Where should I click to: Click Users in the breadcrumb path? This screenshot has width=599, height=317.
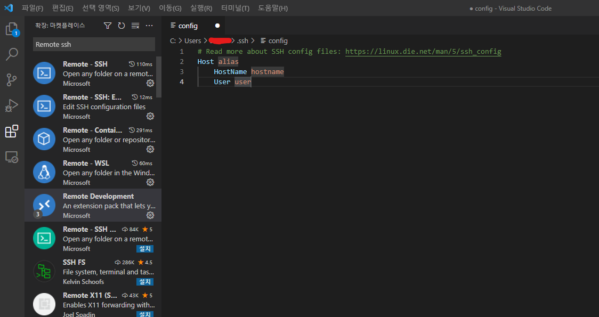[192, 40]
